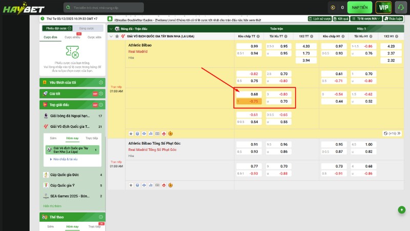This screenshot has width=410, height=231.
Task: Click the headset customer support icon
Action: click(400, 7)
